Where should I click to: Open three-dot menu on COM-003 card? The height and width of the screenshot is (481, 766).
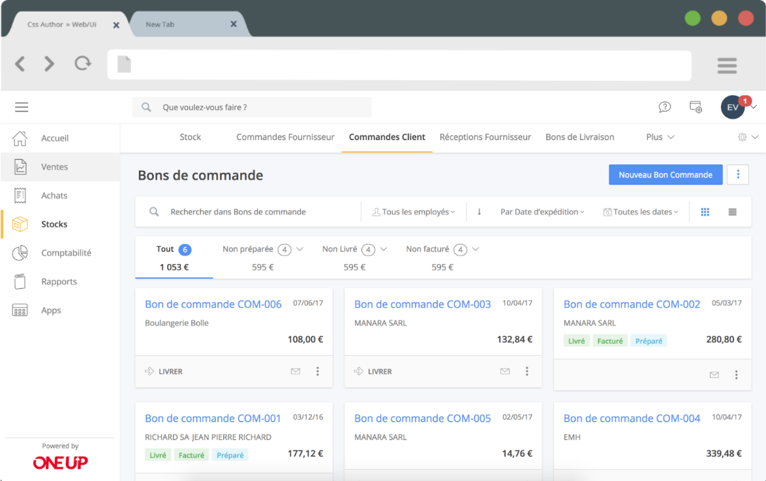[527, 372]
